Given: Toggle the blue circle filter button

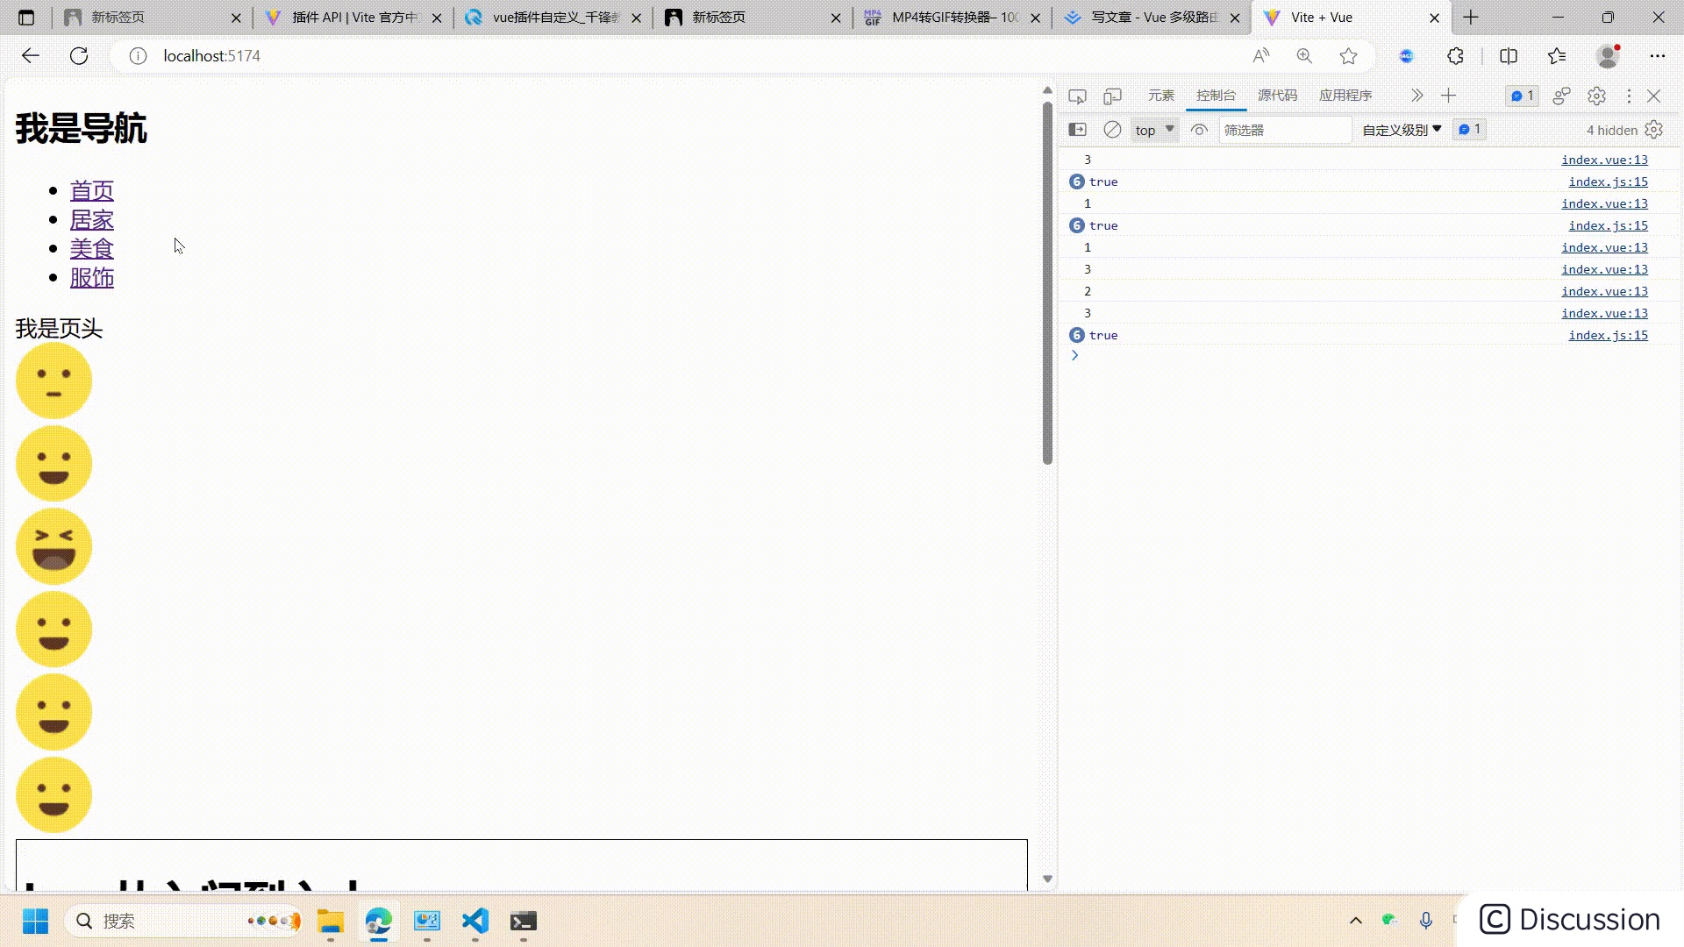Looking at the screenshot, I should point(1469,128).
